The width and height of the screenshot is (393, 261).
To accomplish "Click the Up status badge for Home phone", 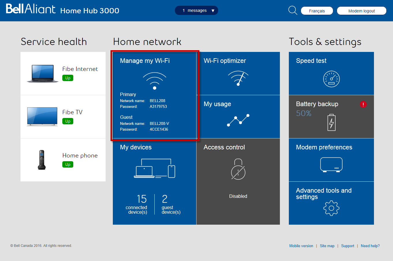I will 68,164.
